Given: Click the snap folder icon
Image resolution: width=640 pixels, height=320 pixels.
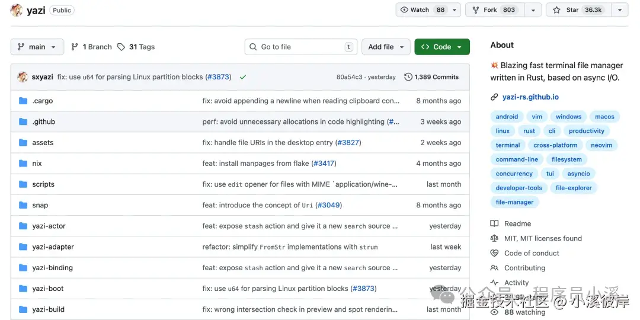Looking at the screenshot, I should [x=23, y=205].
